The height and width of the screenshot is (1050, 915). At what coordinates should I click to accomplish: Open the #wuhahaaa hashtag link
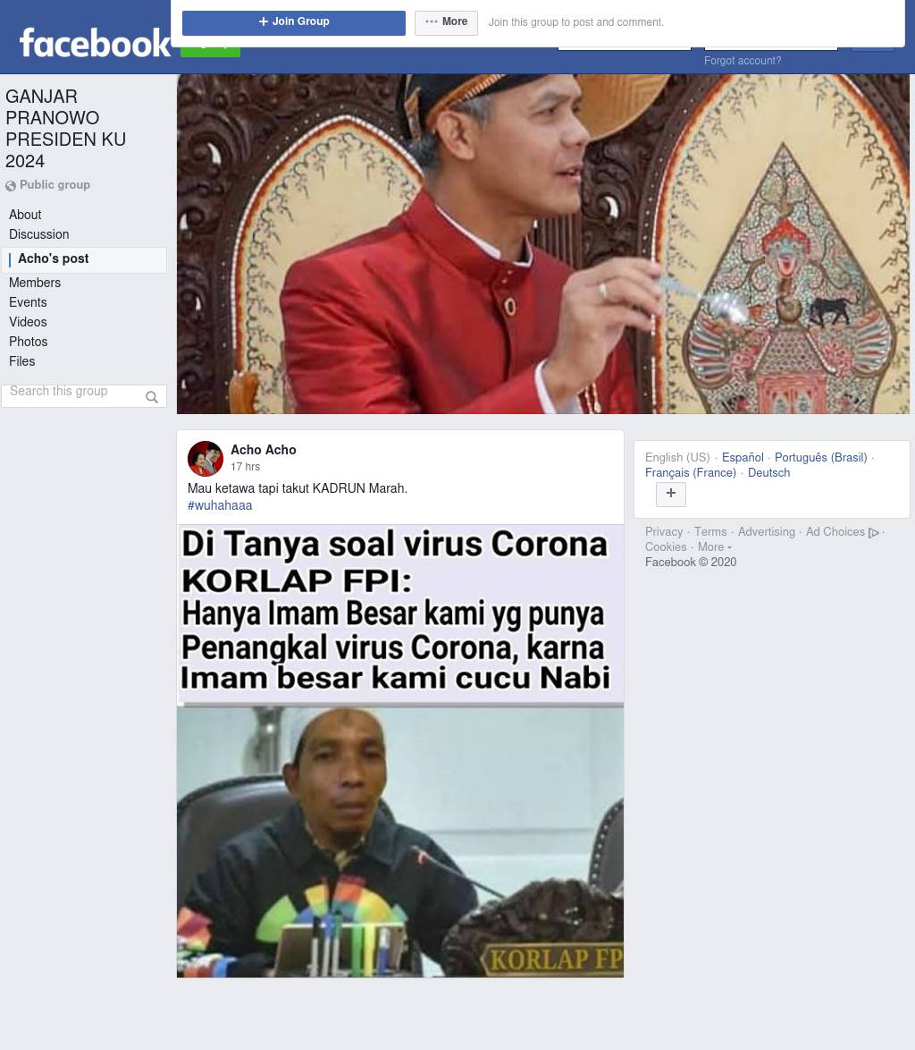click(220, 505)
